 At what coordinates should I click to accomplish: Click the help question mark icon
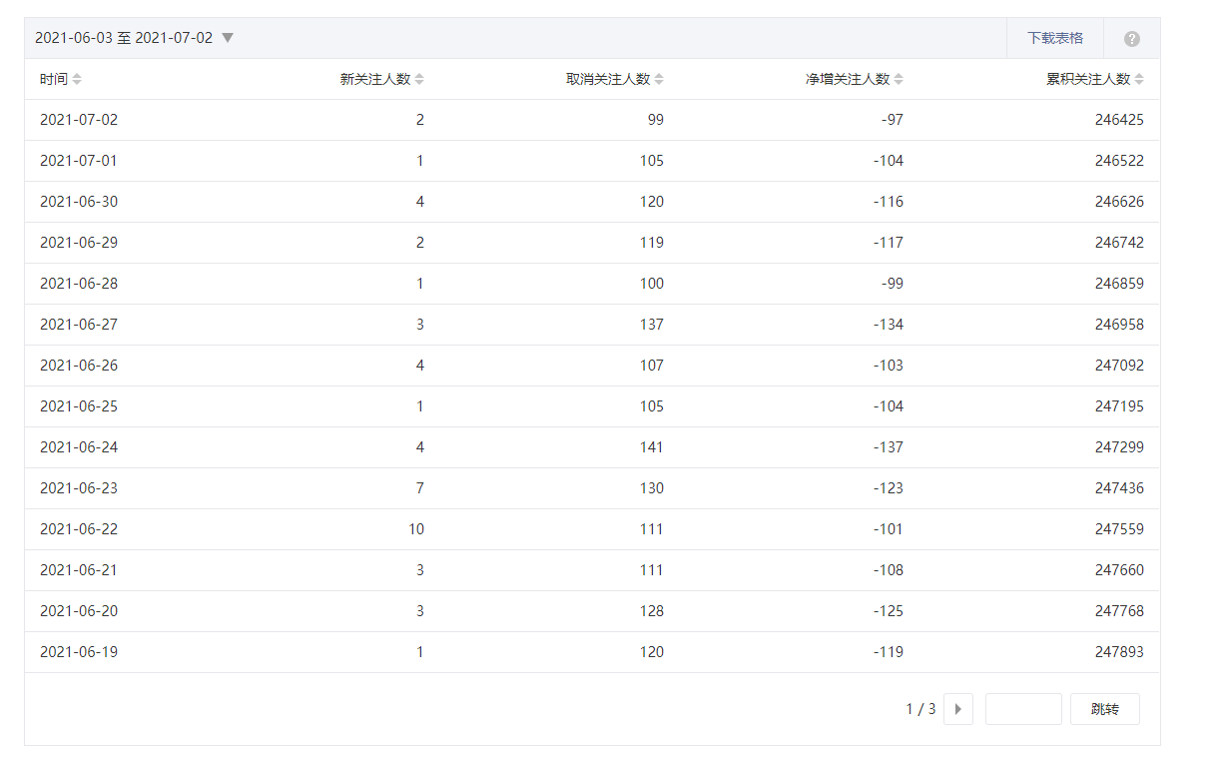[1131, 39]
